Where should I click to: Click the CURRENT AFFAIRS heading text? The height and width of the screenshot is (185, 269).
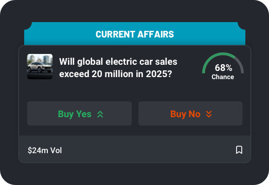click(135, 34)
